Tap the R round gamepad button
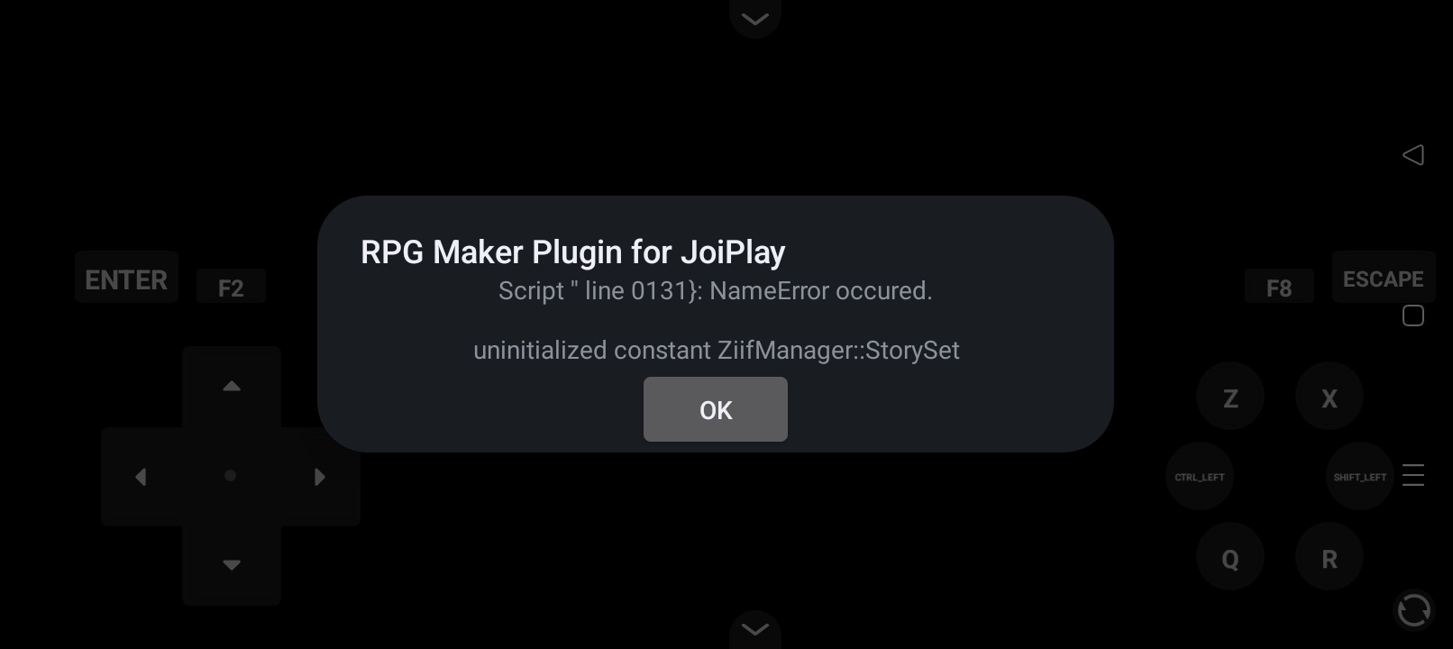1453x649 pixels. [x=1330, y=557]
